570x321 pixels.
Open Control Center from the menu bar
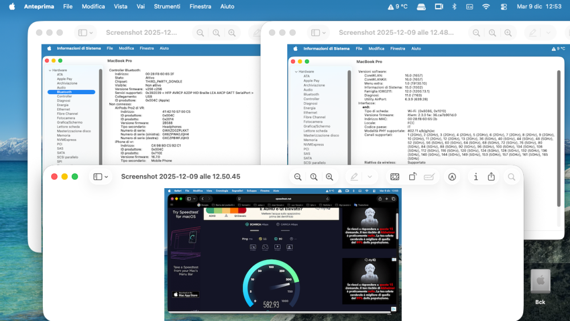point(503,6)
